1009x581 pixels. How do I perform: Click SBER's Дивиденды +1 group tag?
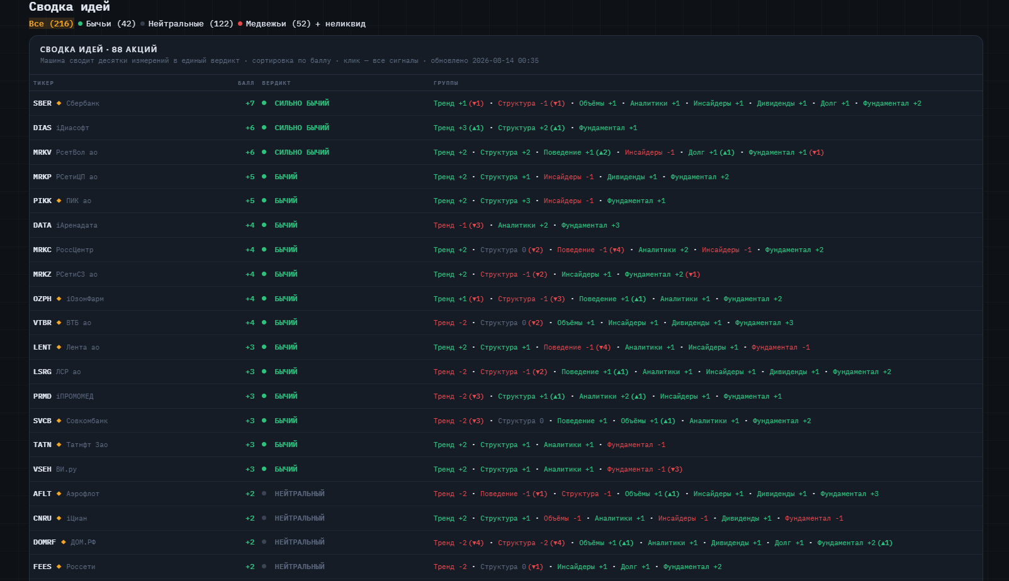click(782, 103)
